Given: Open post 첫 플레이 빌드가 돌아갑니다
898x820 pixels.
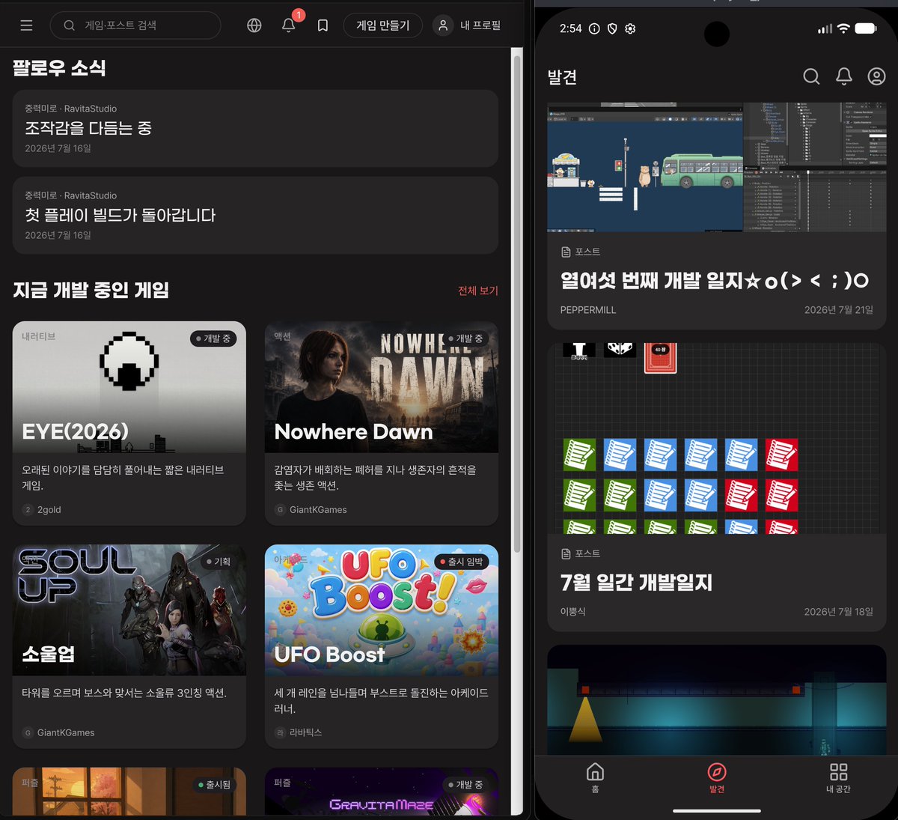Looking at the screenshot, I should point(255,215).
